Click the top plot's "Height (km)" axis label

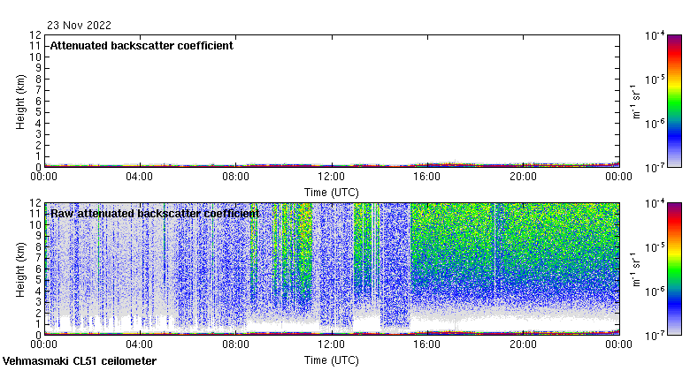pos(20,102)
